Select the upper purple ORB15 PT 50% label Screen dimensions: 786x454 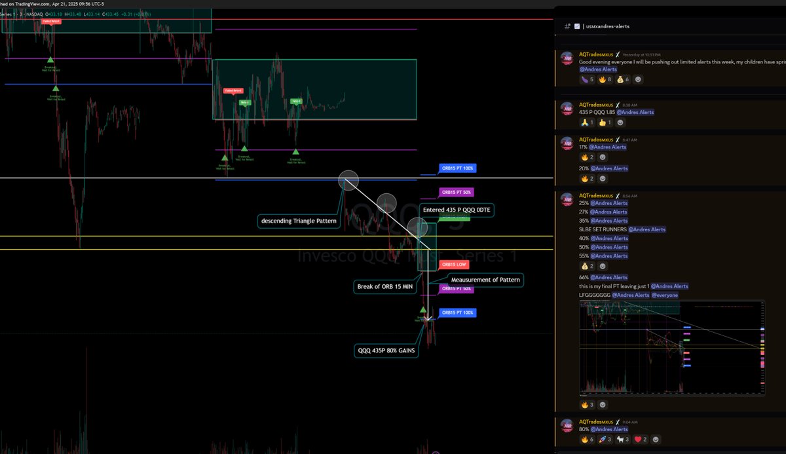pyautogui.click(x=456, y=192)
